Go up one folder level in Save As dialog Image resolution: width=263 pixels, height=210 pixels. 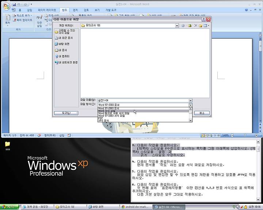click(190, 26)
